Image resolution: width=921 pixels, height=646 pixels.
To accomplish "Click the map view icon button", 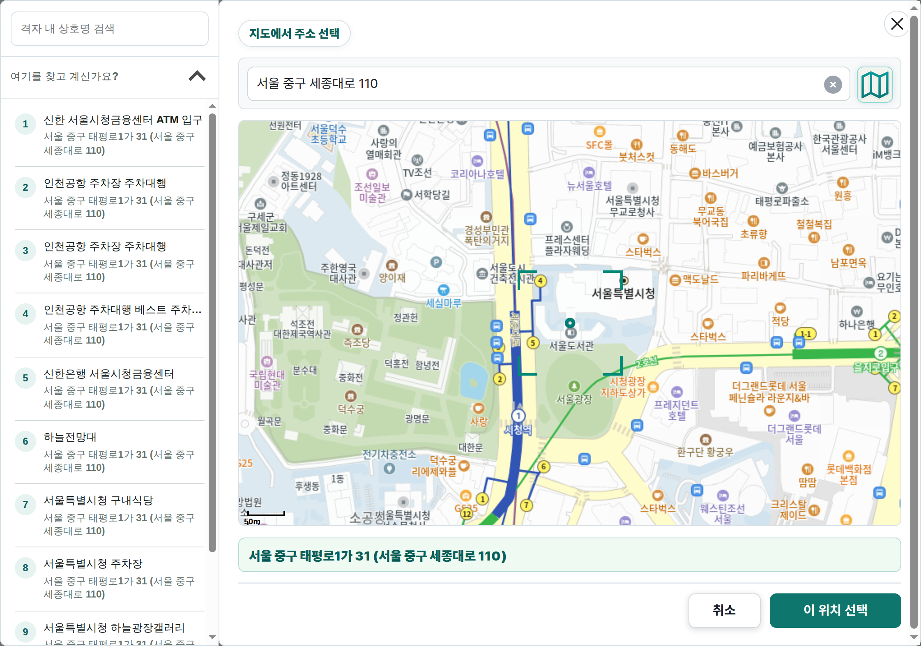I will [x=875, y=85].
